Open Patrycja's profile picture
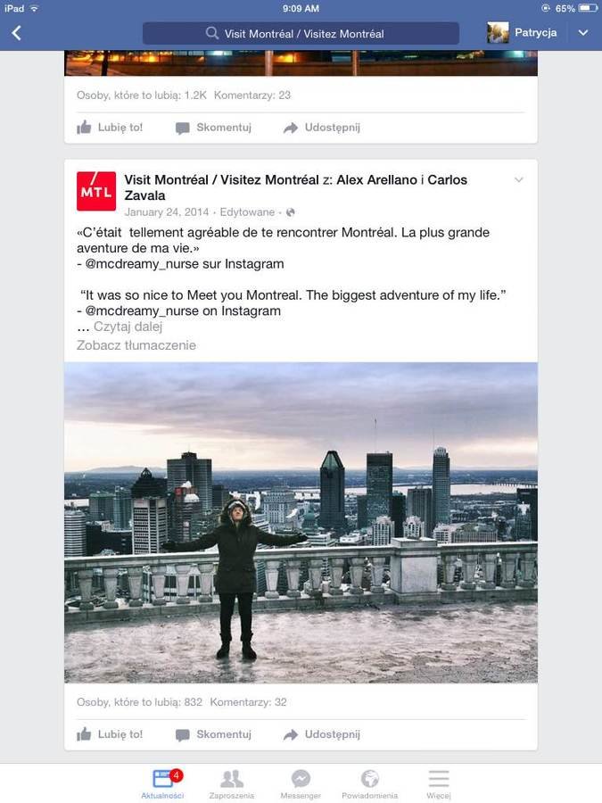The height and width of the screenshot is (803, 602). 498,33
